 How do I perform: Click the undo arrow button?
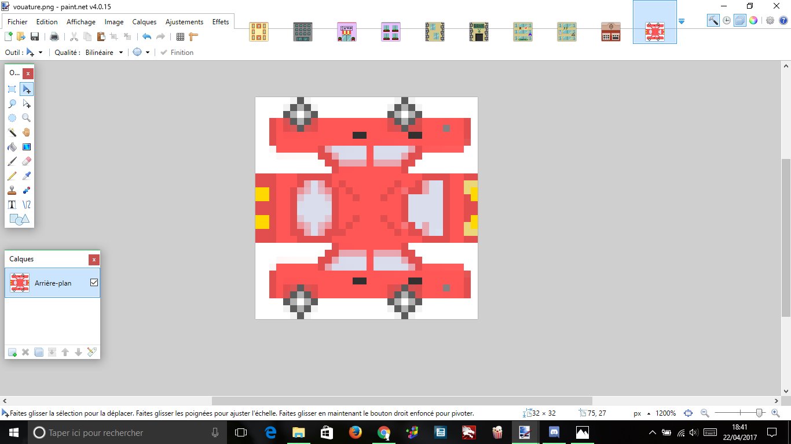click(x=147, y=37)
